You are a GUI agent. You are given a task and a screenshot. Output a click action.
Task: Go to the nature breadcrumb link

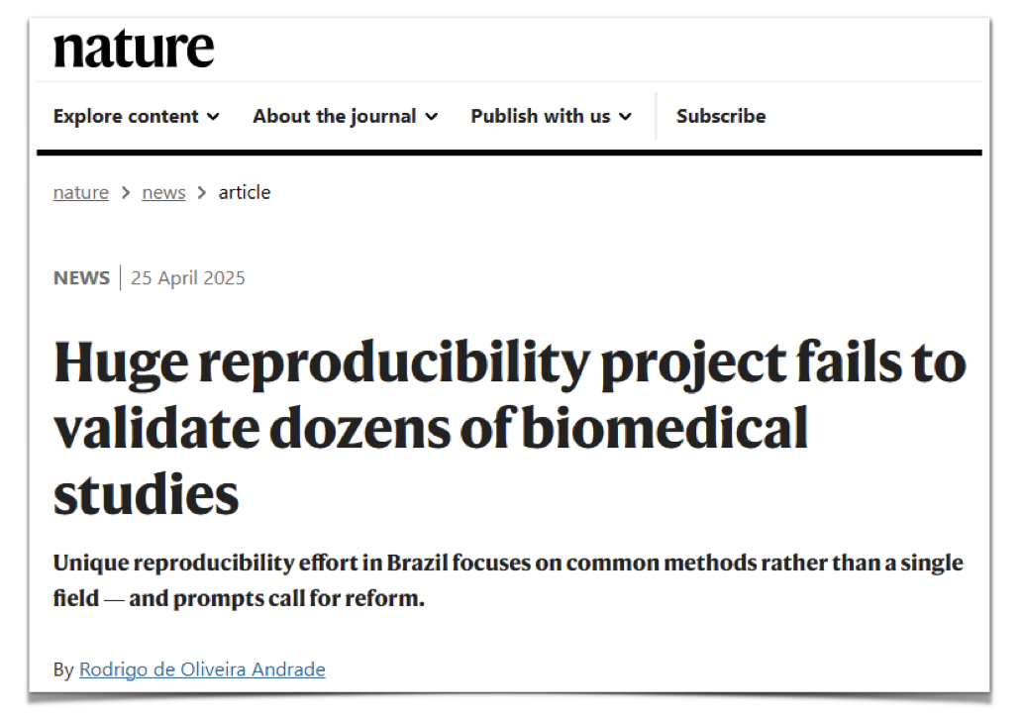tap(81, 193)
